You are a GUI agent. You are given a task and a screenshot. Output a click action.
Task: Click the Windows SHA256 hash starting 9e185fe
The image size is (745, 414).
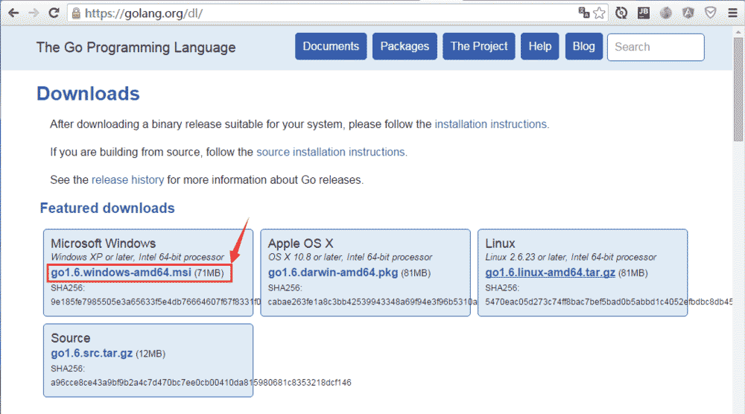pos(156,302)
